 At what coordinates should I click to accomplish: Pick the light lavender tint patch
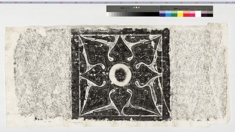(x=162, y=12)
